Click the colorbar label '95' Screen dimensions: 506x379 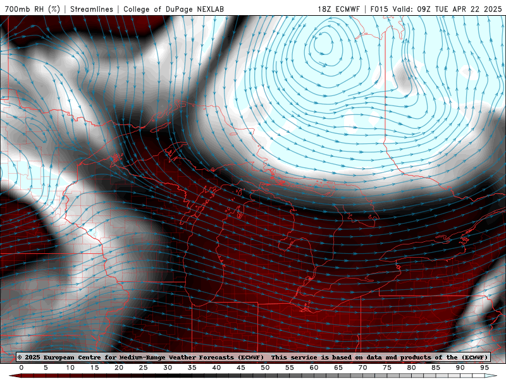484,368
